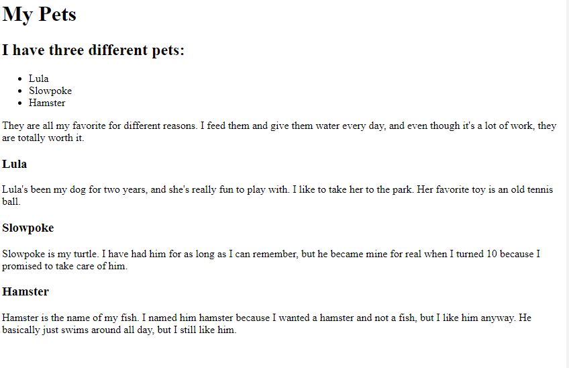Click the word "turtle" in Slowpoke's description
Viewport: 569px width, 368px height.
[x=90, y=254]
